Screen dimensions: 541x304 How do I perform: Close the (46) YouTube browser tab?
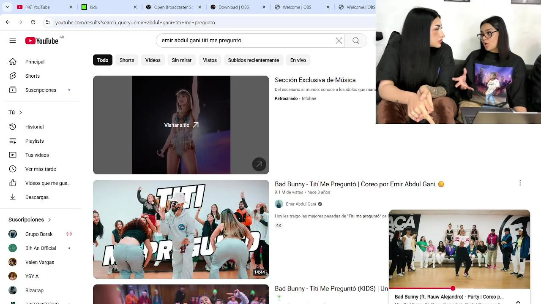pos(71,7)
